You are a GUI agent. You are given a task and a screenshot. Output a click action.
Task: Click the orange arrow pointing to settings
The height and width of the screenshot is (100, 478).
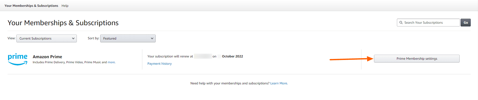(351, 59)
